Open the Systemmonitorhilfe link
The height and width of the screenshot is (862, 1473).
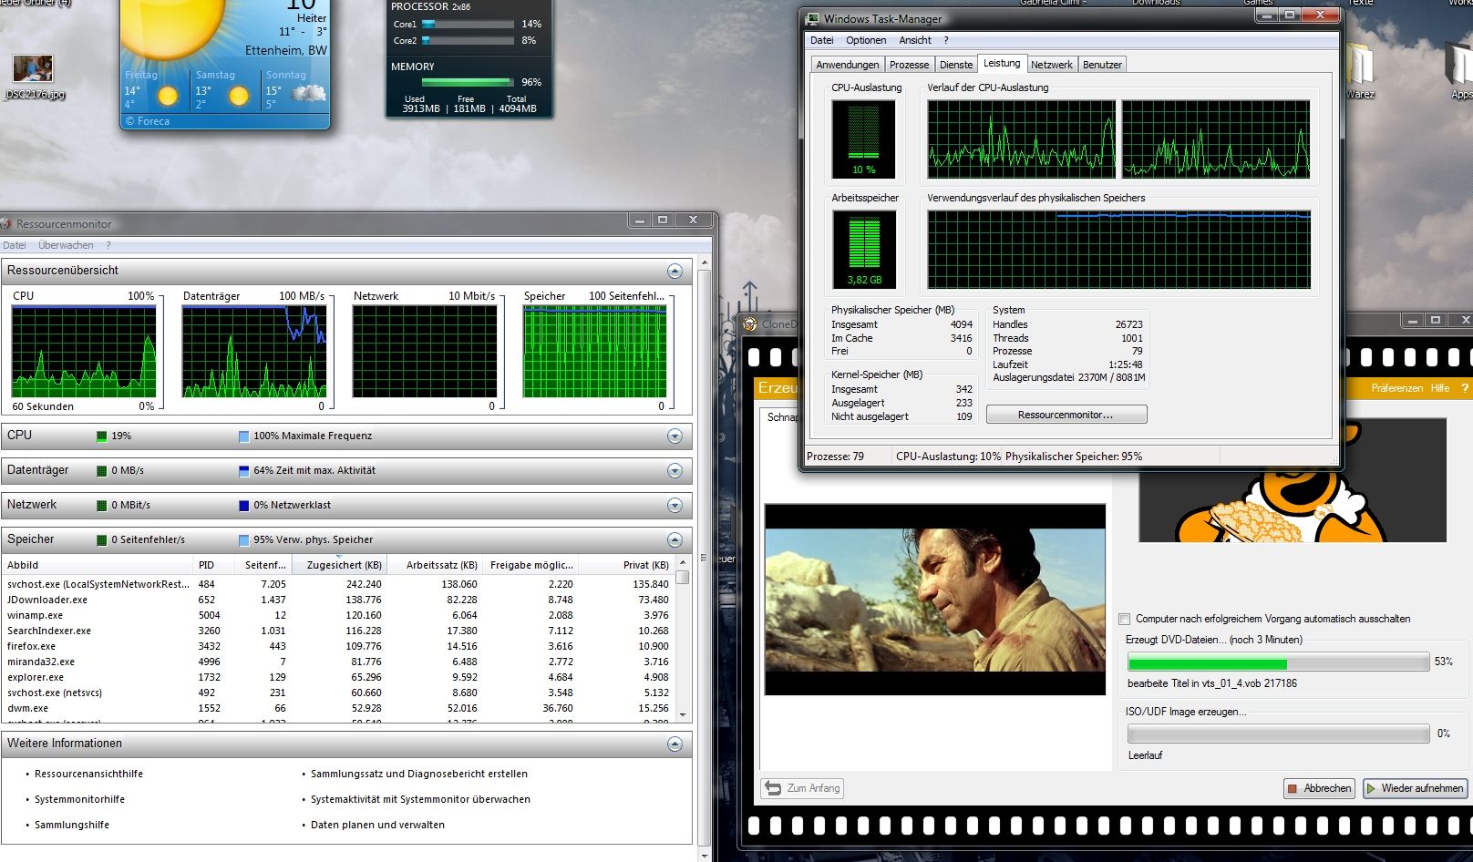(x=79, y=799)
